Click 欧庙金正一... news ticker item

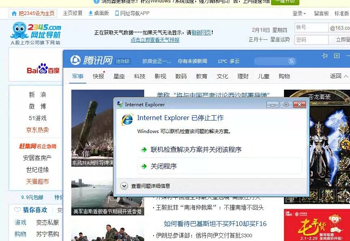pyautogui.click(x=157, y=61)
